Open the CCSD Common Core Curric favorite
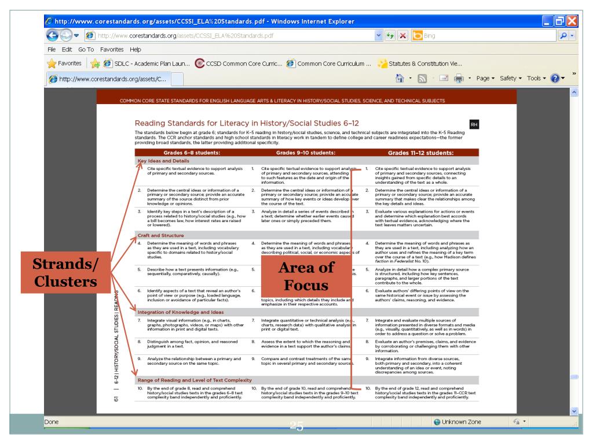The width and height of the screenshot is (593, 444). (238, 64)
